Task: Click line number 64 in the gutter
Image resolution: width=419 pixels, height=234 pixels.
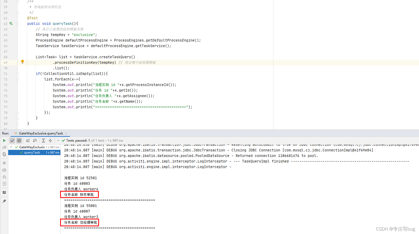Action: click(6, 35)
